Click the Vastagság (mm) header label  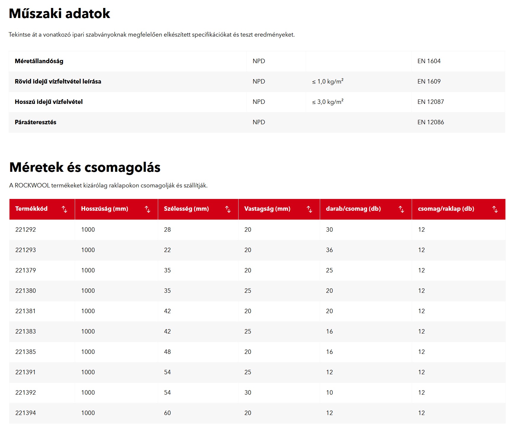267,209
